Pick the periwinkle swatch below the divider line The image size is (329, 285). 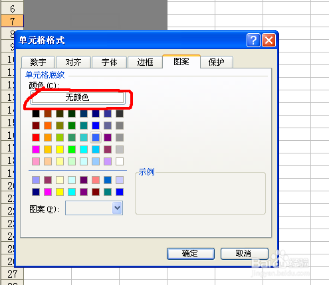[36, 180]
